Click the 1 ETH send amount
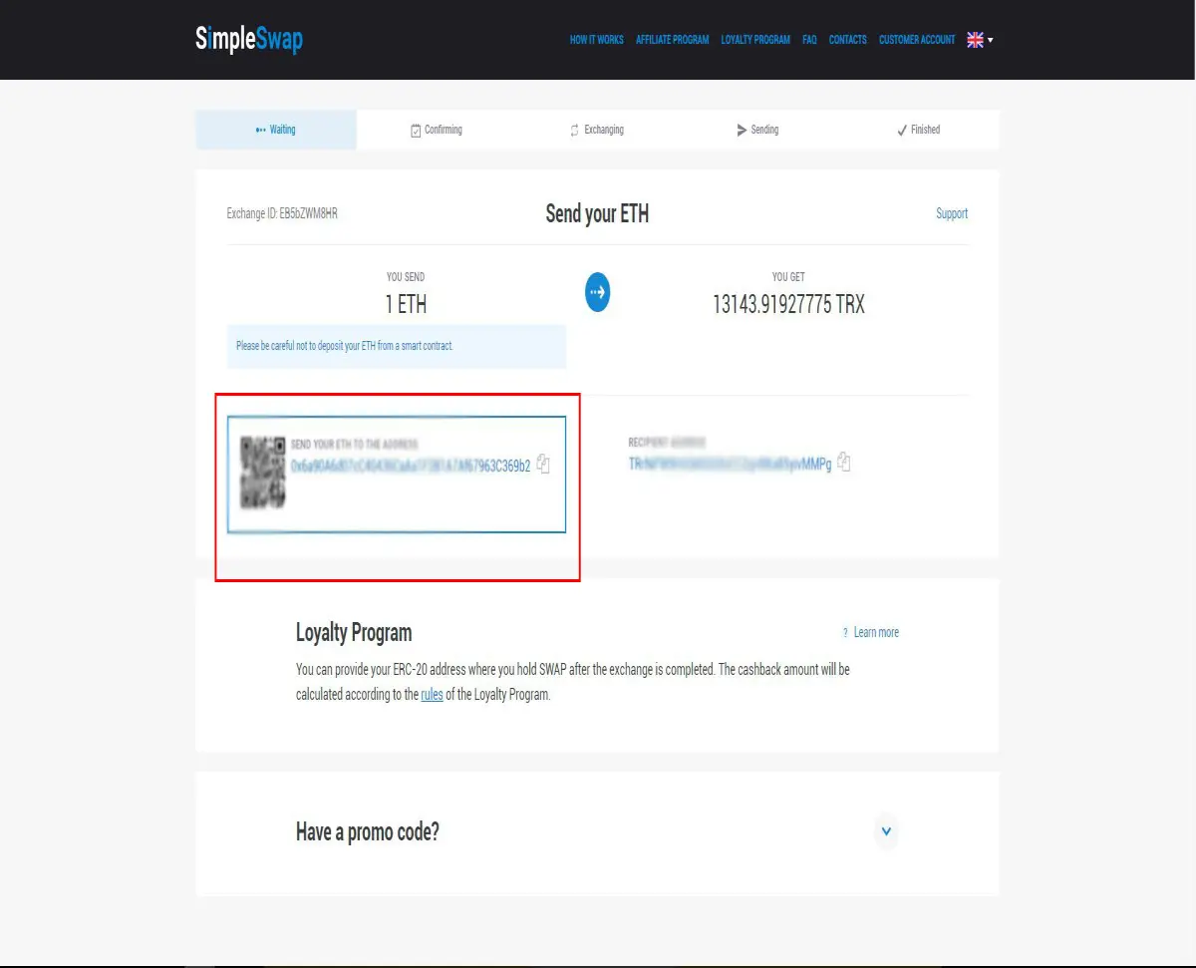The image size is (1196, 968). [x=406, y=305]
